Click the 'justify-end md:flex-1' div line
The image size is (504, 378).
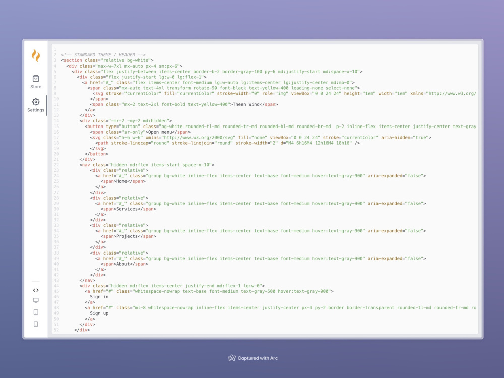tap(172, 286)
